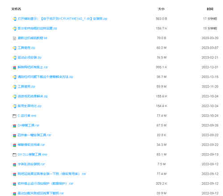Click exe icon next to DX DLL修复工具.exe
The height and width of the screenshot is (196, 223).
tap(14, 155)
